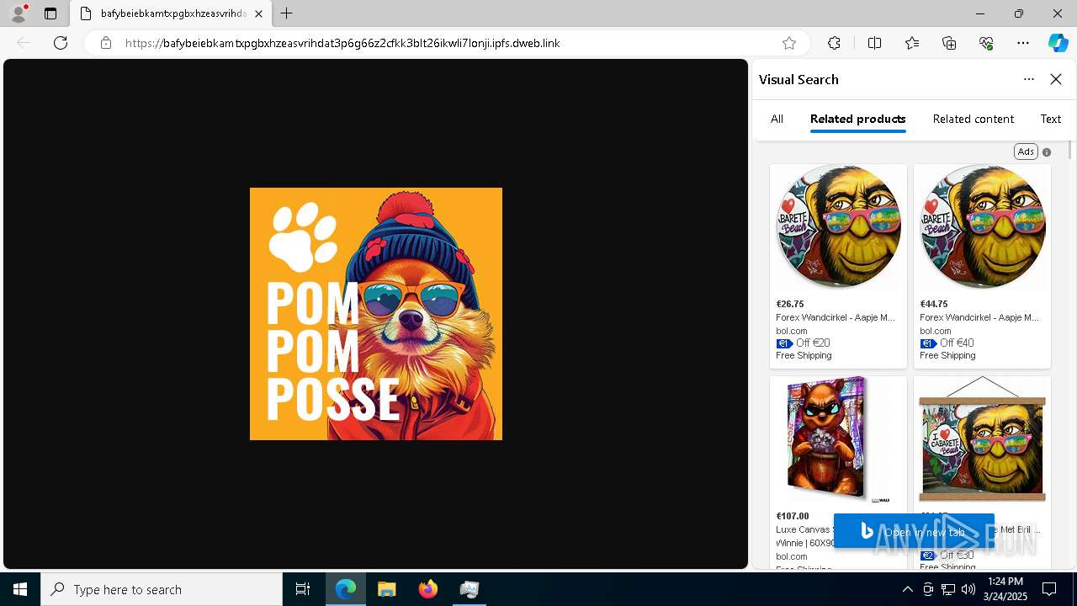Click the €26.75 product title link
Screen dimensions: 1077x606
click(x=835, y=317)
